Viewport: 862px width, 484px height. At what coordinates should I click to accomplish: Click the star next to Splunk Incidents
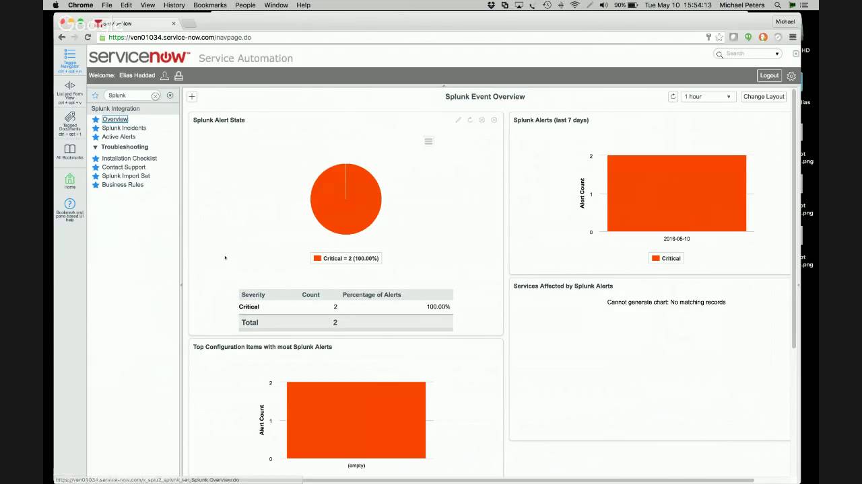coord(96,128)
